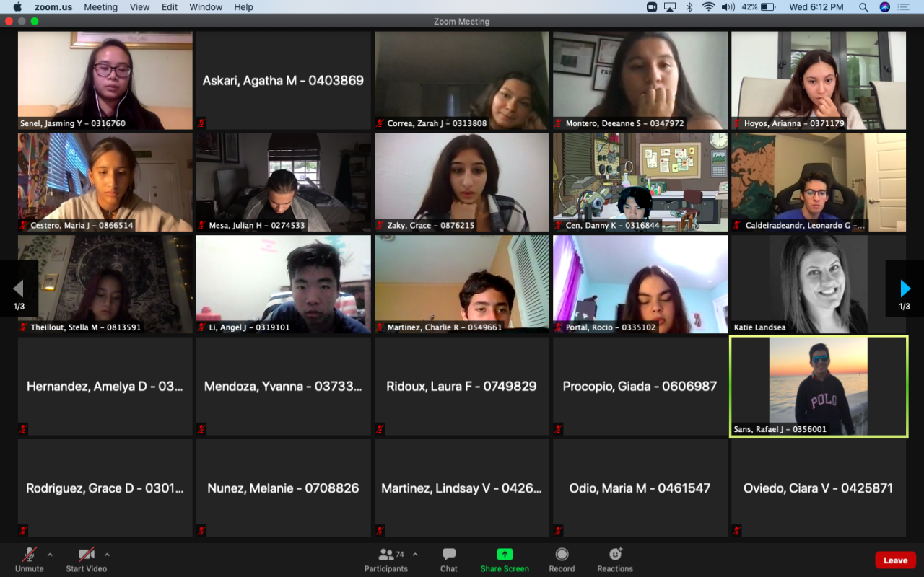Start recording with the Record button

click(562, 559)
